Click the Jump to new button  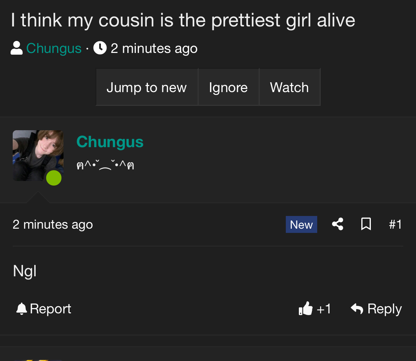click(147, 87)
